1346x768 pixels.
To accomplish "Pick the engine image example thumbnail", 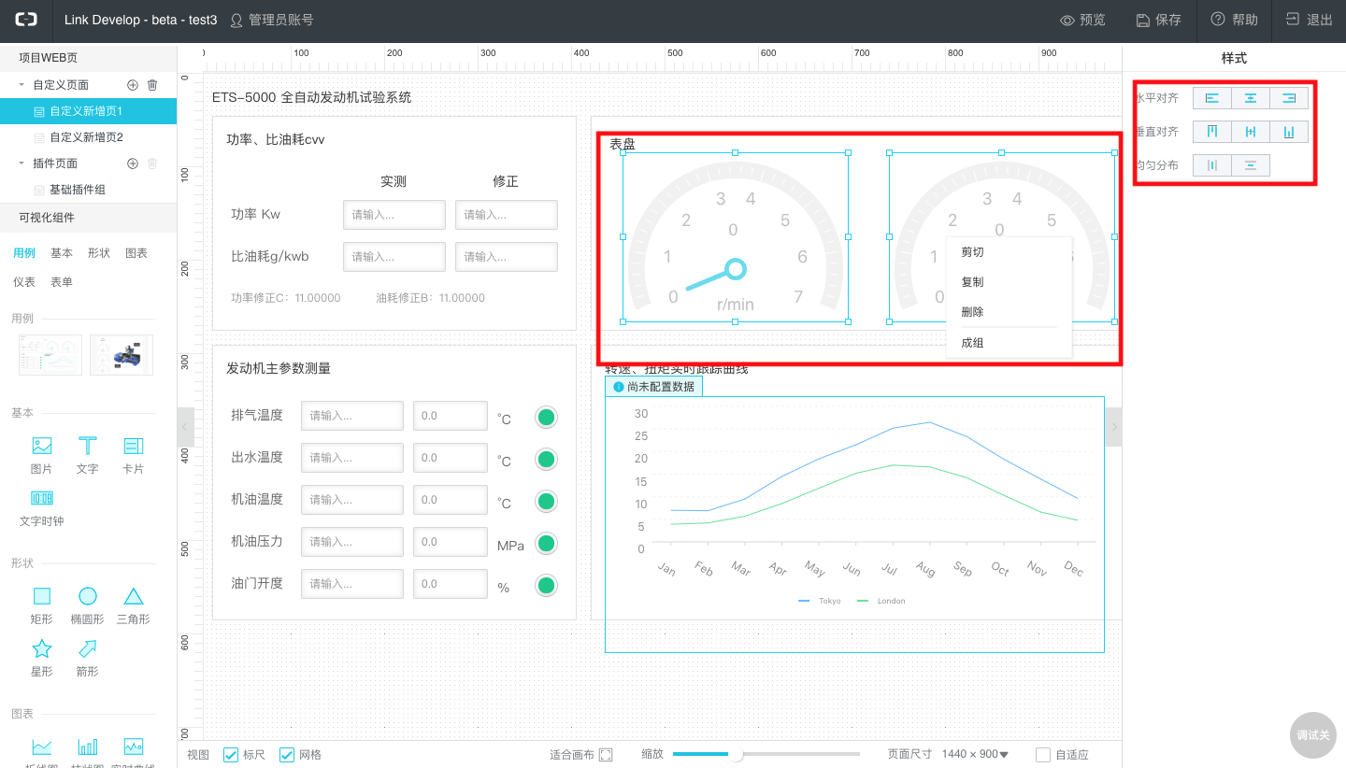I will [122, 355].
